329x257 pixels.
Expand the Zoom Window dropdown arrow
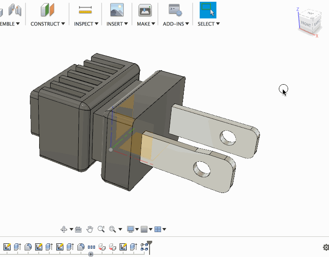120,229
